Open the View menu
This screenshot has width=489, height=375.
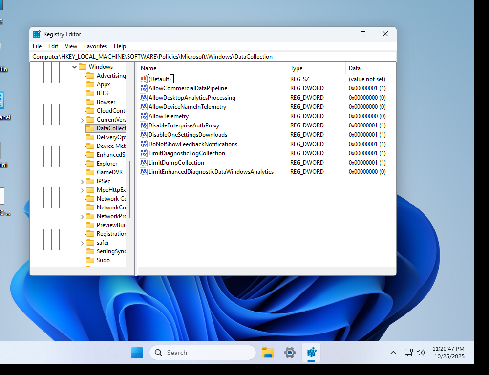tap(71, 46)
